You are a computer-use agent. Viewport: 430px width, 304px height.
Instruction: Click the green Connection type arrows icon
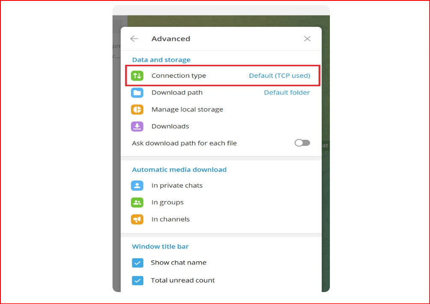point(137,76)
